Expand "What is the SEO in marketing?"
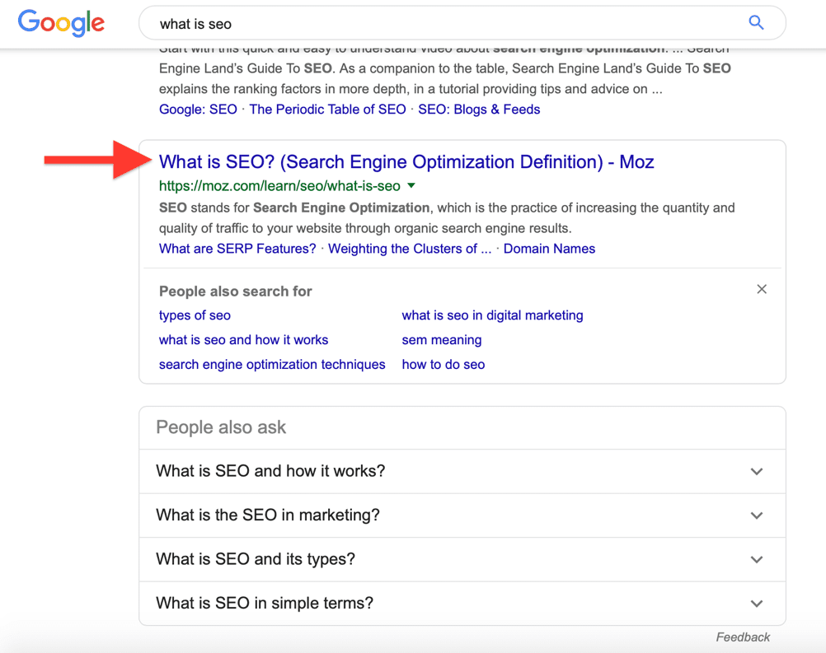Viewport: 826px width, 653px height. click(755, 515)
